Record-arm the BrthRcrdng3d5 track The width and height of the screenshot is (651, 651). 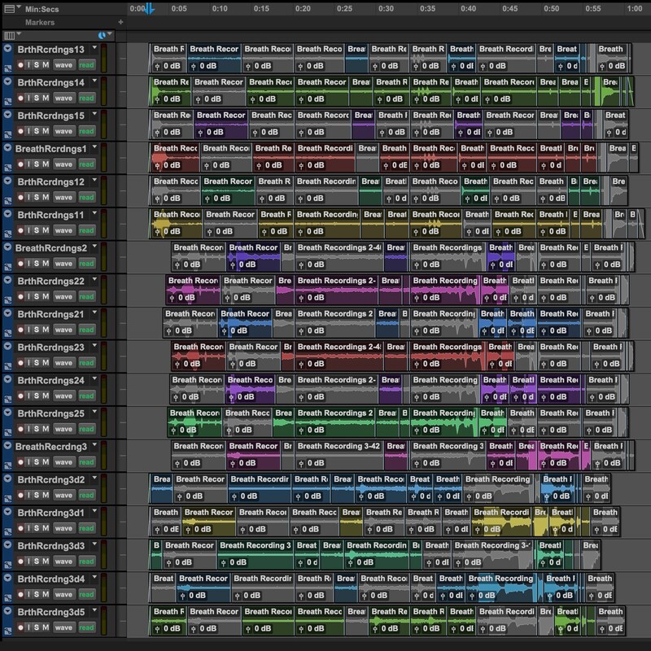coord(22,628)
